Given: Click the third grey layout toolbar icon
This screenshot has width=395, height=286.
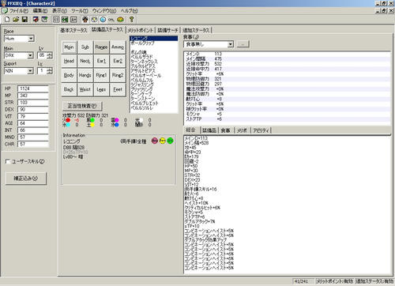Looking at the screenshot, I should click(x=73, y=19).
